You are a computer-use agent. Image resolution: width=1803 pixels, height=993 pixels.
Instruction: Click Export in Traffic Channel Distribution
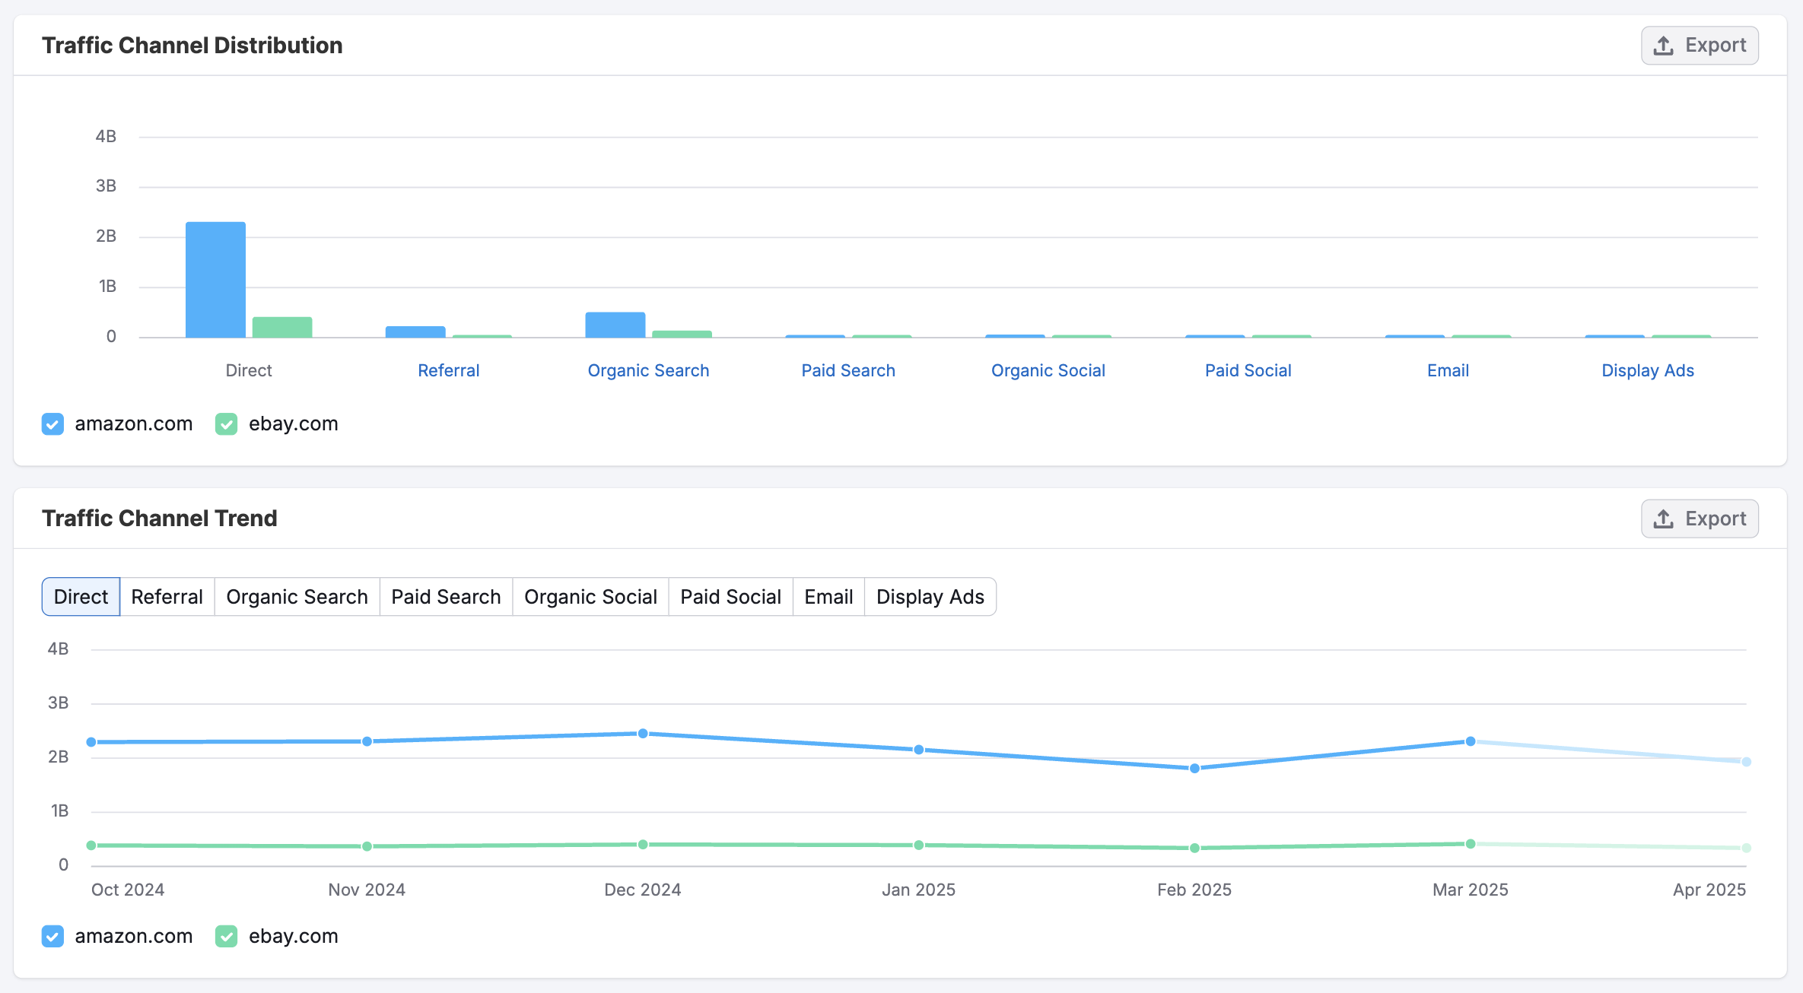tap(1699, 46)
